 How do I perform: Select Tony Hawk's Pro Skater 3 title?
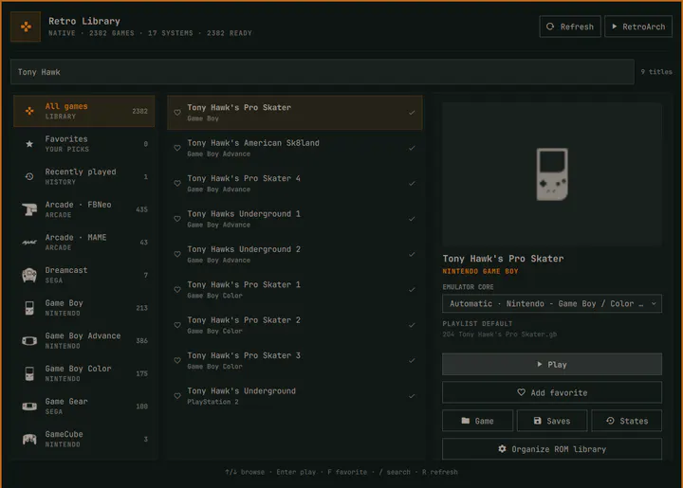click(x=244, y=355)
